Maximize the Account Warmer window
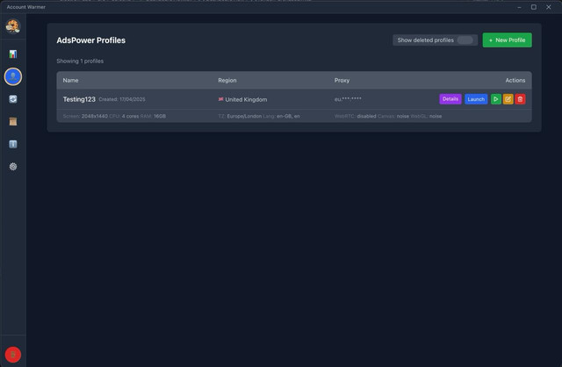Viewport: 562px width, 367px height. 534,7
